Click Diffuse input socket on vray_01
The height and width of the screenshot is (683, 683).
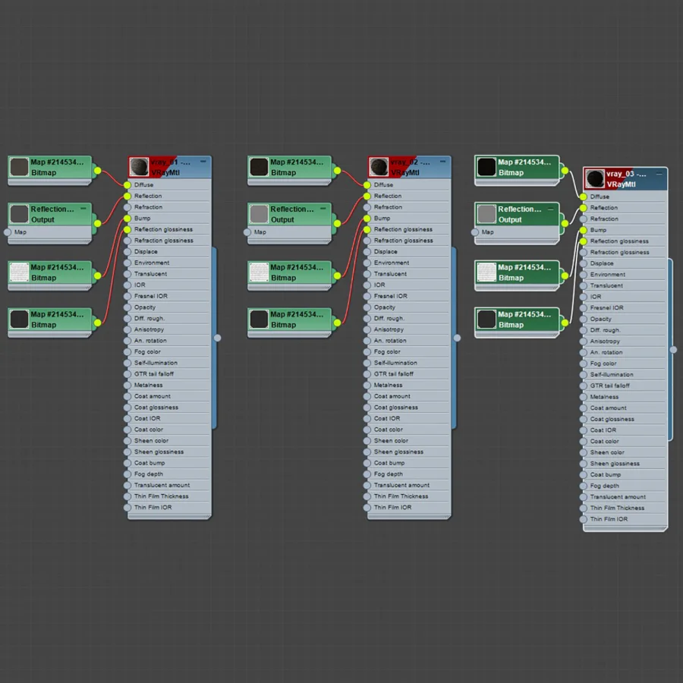click(127, 185)
